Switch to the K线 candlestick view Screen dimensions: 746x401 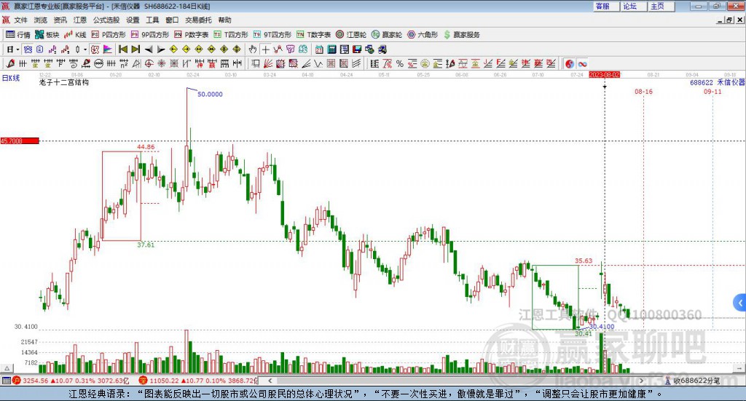click(x=75, y=35)
